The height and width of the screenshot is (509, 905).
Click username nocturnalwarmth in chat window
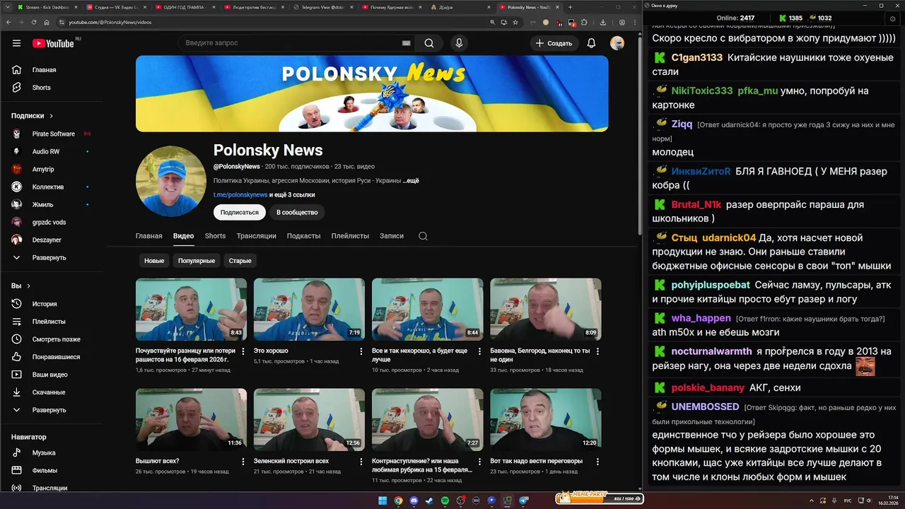[x=711, y=351]
